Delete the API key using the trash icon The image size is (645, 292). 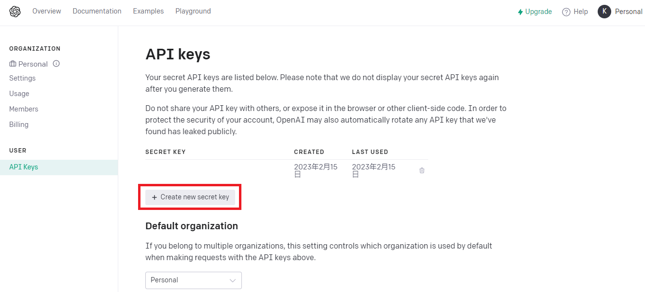point(421,170)
